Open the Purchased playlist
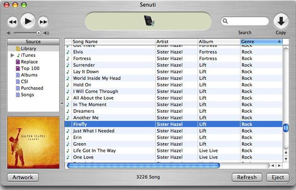This screenshot has height=190, width=296. tap(32, 88)
